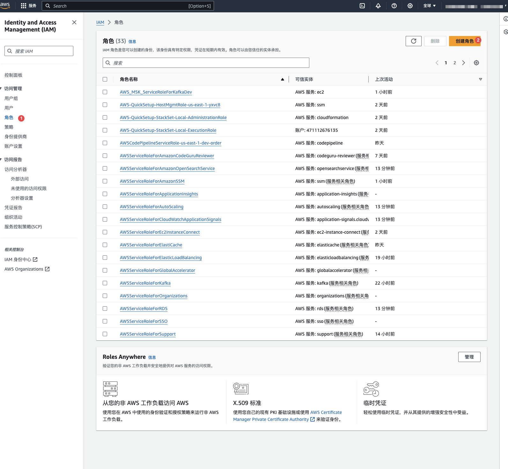This screenshot has width=508, height=469.
Task: Go to page 2 of roles
Action: tap(455, 63)
